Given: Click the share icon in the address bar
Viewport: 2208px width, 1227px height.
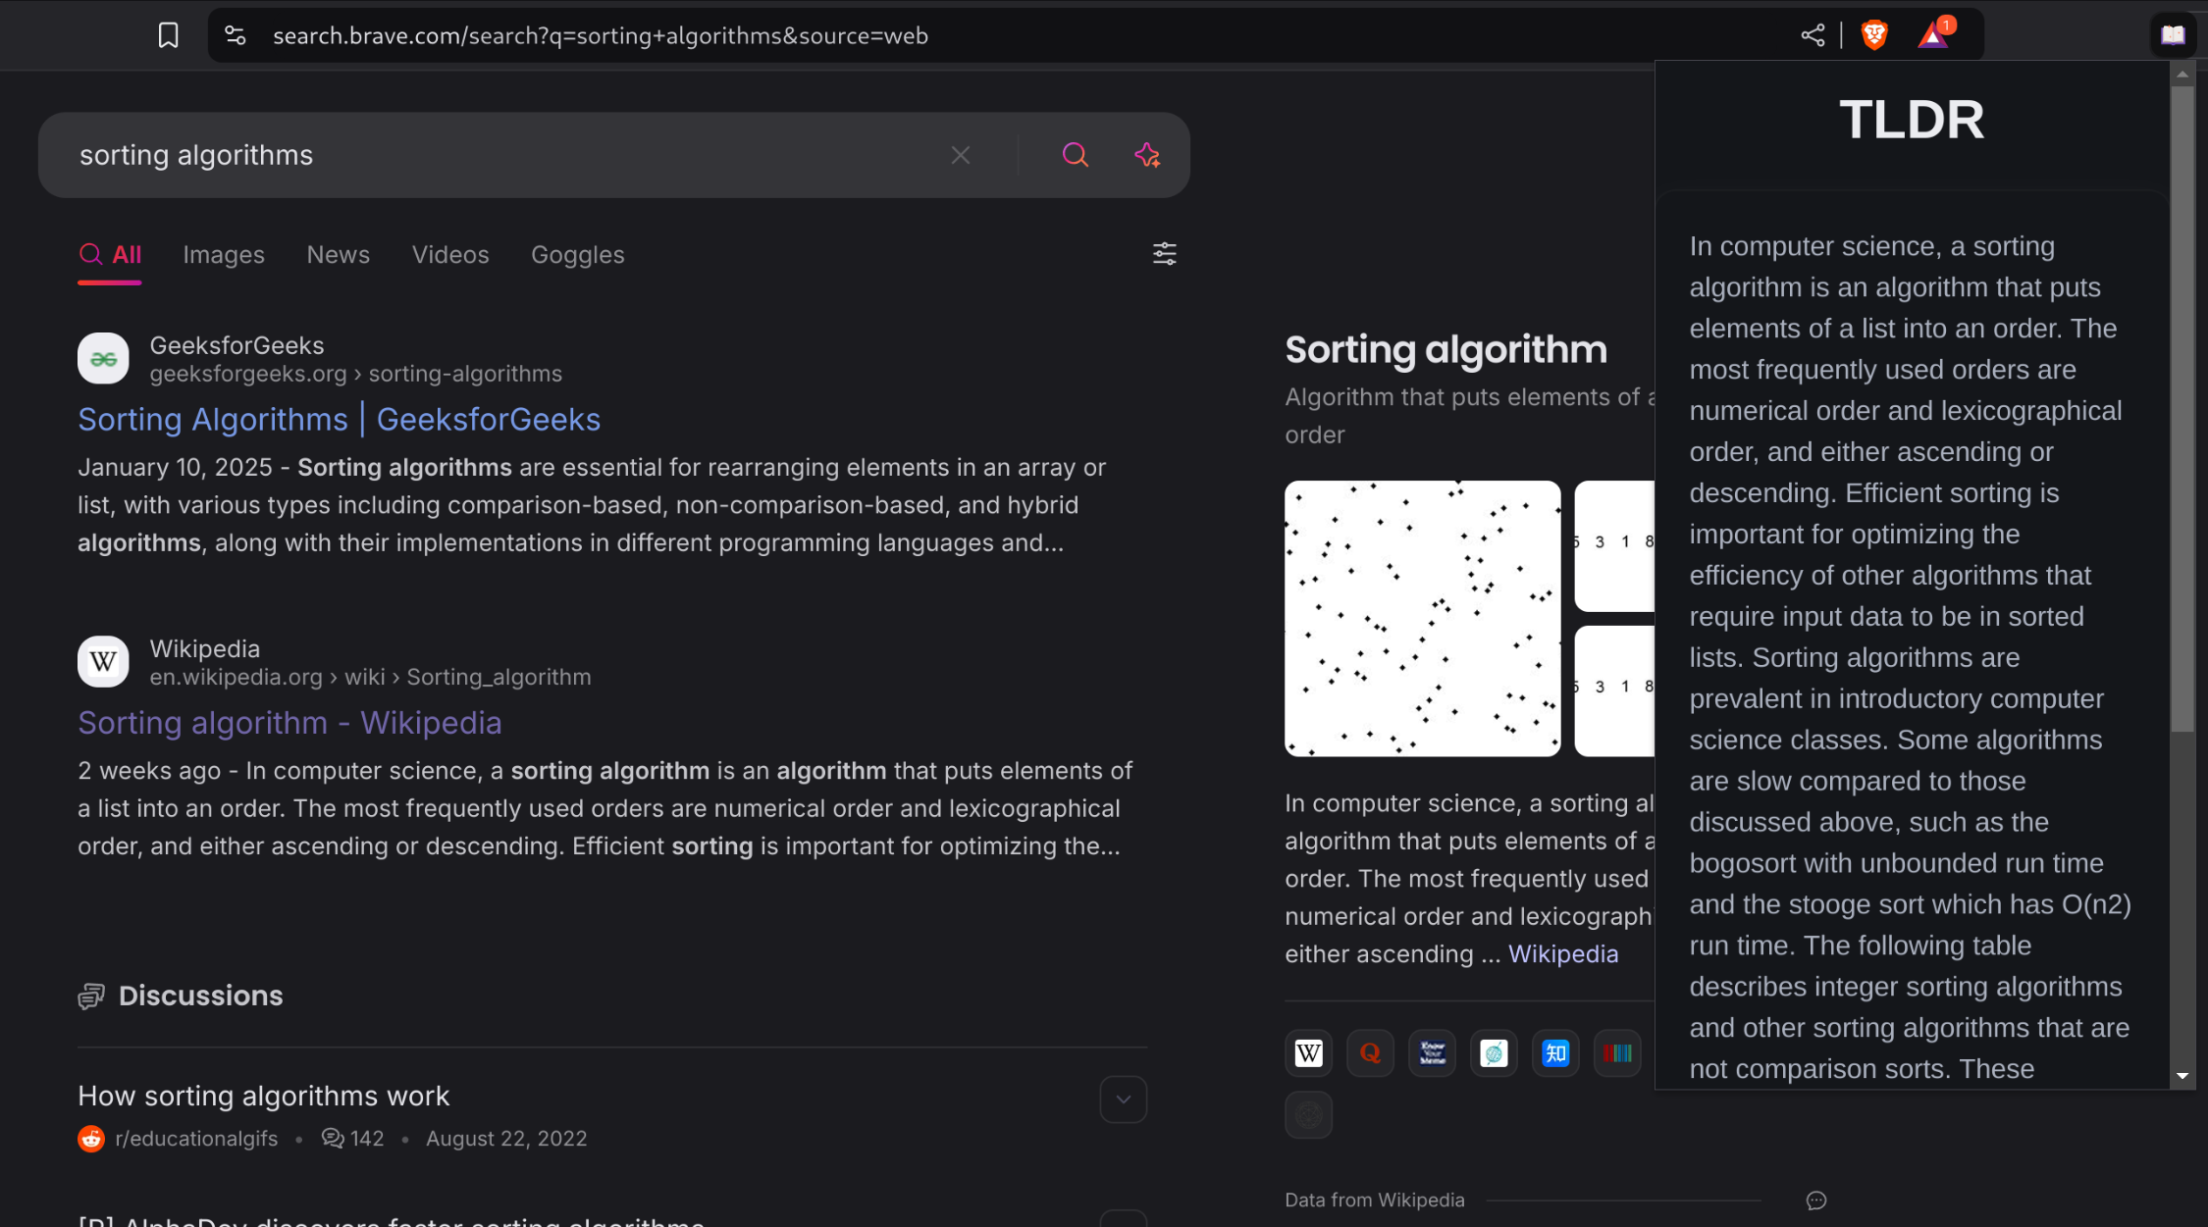Looking at the screenshot, I should (1813, 36).
